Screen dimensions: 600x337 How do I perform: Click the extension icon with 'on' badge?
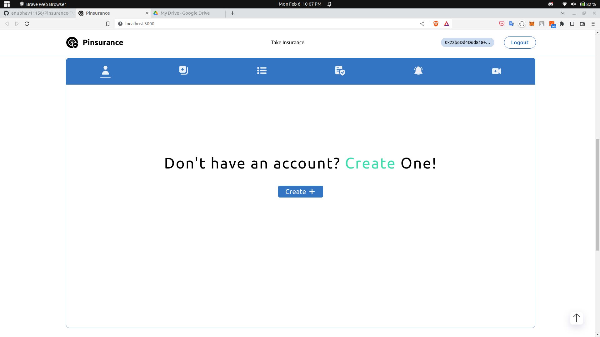552,24
